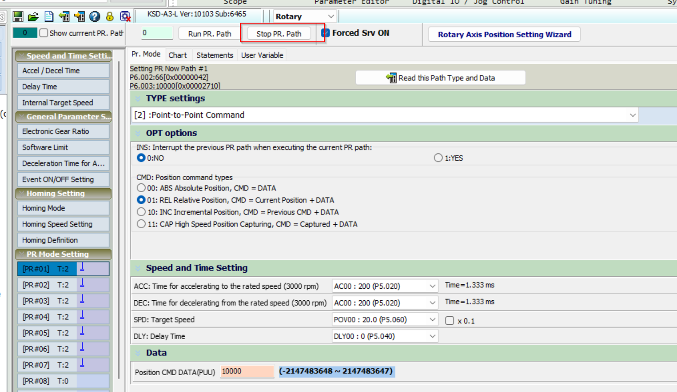Open the Point-to-Point Command type dropdown
The image size is (677, 392).
(385, 115)
